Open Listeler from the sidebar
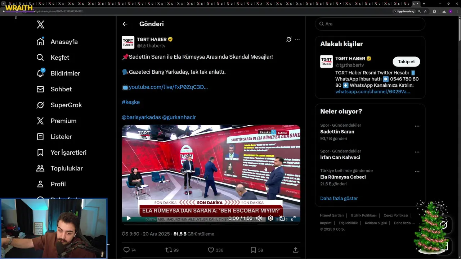Image resolution: width=461 pixels, height=259 pixels. 54,137
